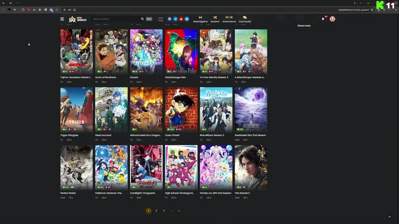Open the Case Closed poster
The height and width of the screenshot is (224, 399).
tap(181, 110)
